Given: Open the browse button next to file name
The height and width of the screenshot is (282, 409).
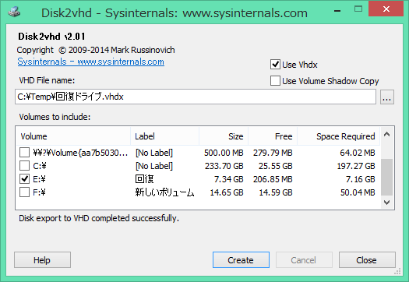Looking at the screenshot, I should (387, 97).
